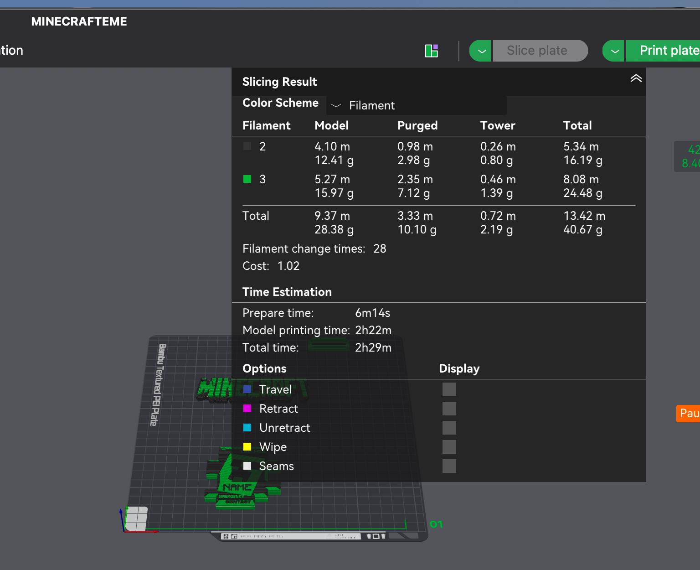Click the blue Travel color swatch
Screen dimensions: 700x570
pyautogui.click(x=247, y=389)
